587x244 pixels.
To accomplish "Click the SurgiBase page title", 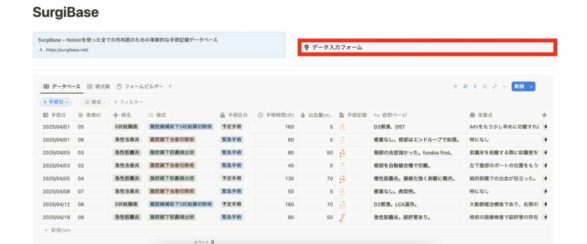I will pyautogui.click(x=65, y=13).
